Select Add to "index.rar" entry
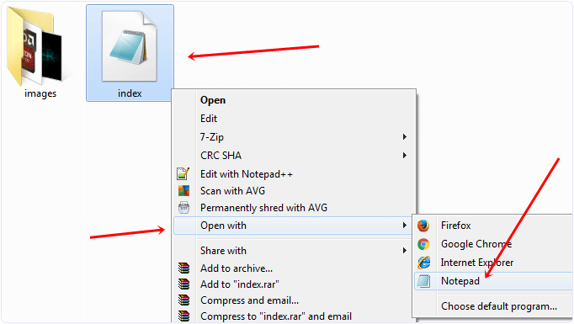Viewport: 574px width, 324px height. (x=239, y=284)
